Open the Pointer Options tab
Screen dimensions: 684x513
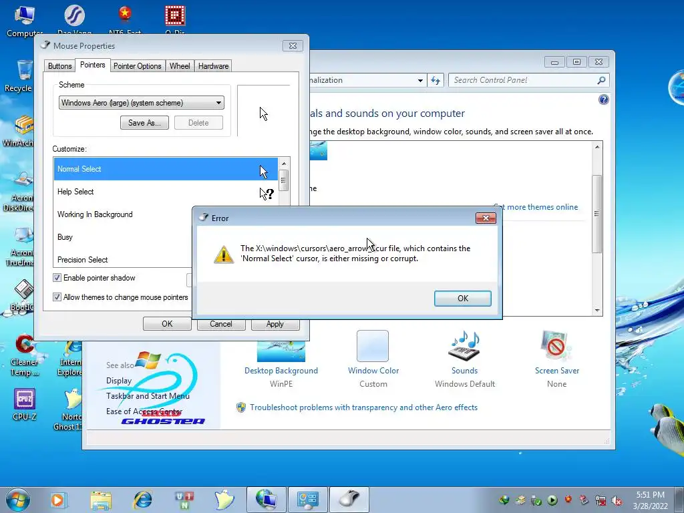pyautogui.click(x=138, y=66)
